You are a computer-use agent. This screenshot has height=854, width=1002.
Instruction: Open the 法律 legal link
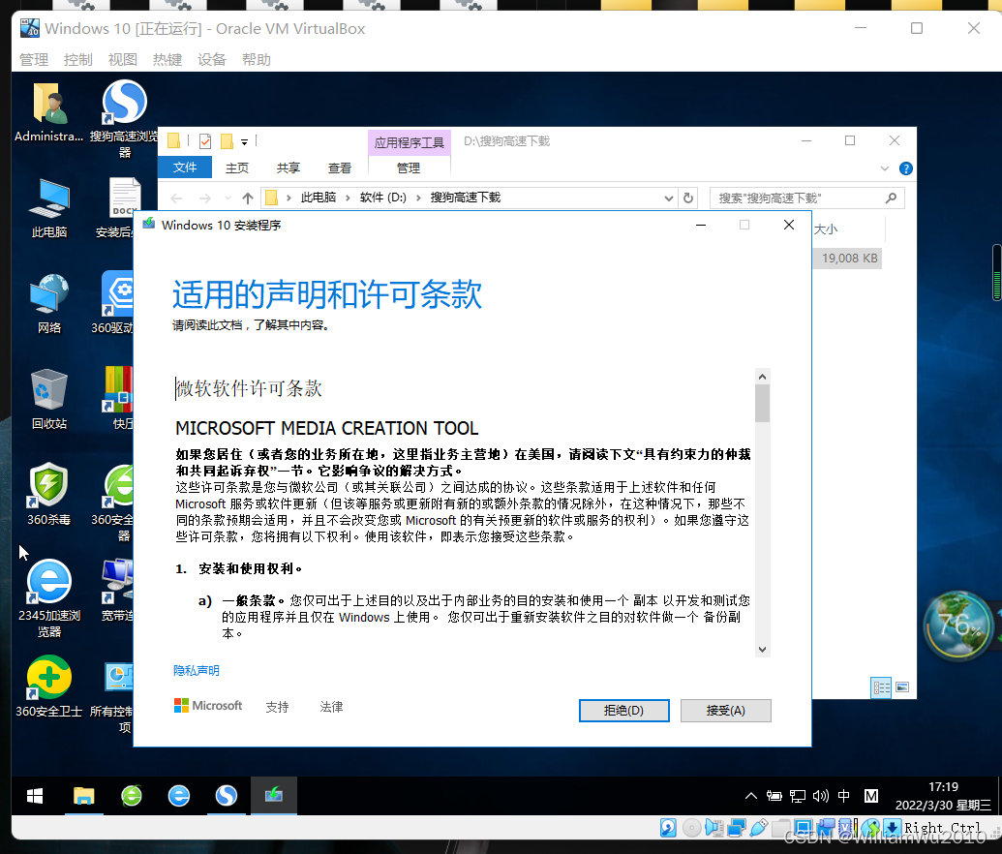(x=331, y=707)
